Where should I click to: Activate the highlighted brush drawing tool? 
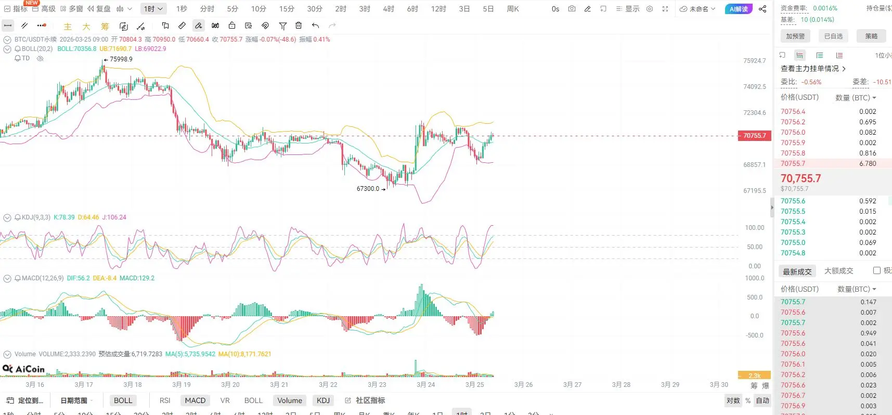tap(199, 25)
